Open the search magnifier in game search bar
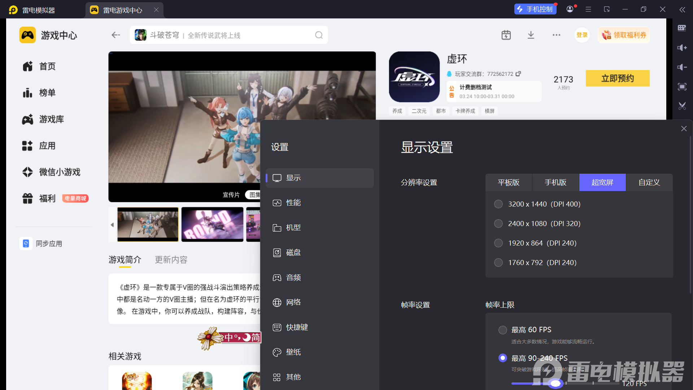Image resolution: width=693 pixels, height=390 pixels. click(319, 35)
